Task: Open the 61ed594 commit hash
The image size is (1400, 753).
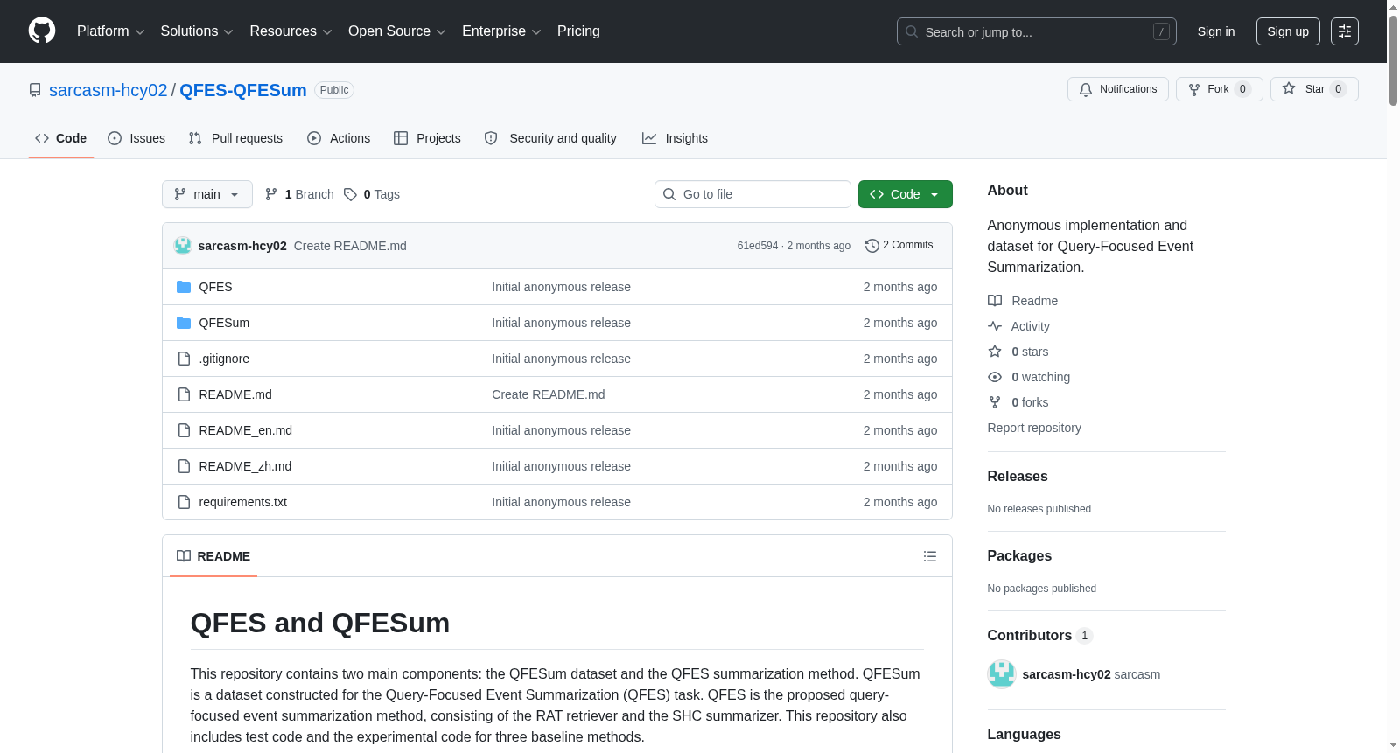Action: 758,246
